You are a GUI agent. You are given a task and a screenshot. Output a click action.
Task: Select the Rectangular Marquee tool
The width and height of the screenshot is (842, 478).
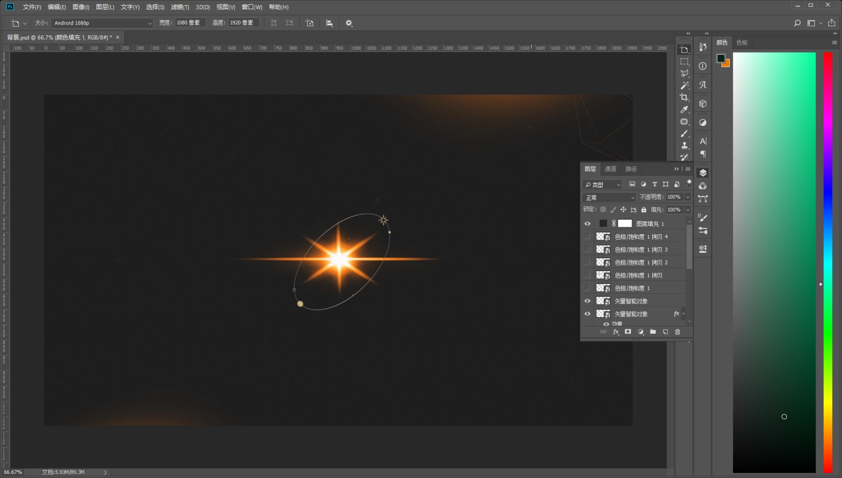coord(684,62)
